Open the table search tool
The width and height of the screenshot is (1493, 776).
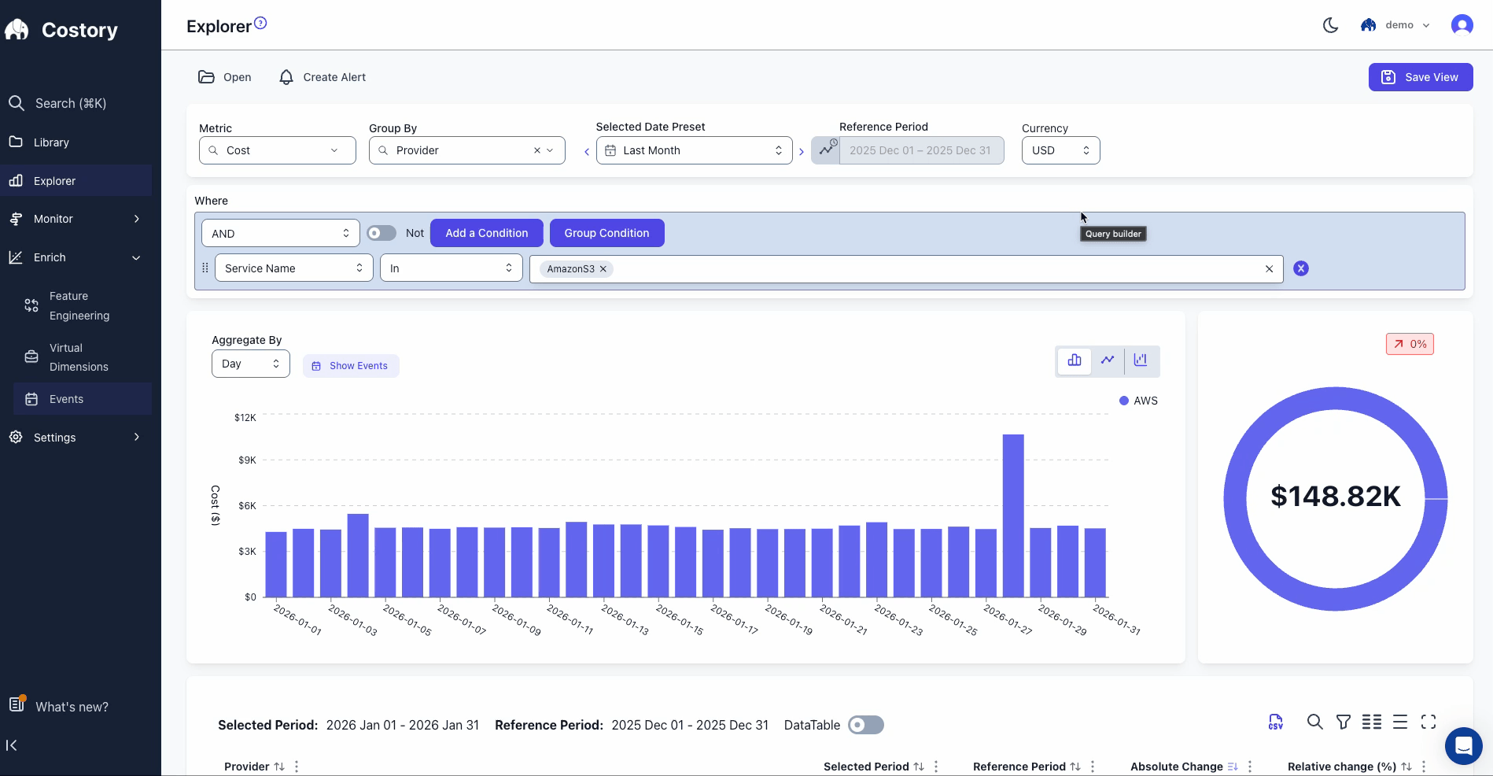point(1314,722)
